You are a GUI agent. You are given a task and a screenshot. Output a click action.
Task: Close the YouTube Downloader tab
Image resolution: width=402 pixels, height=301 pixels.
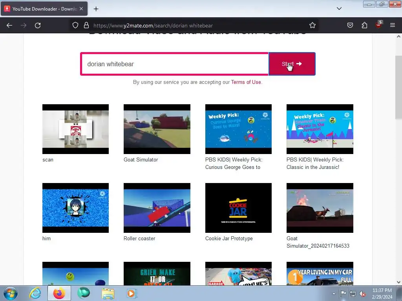(81, 9)
